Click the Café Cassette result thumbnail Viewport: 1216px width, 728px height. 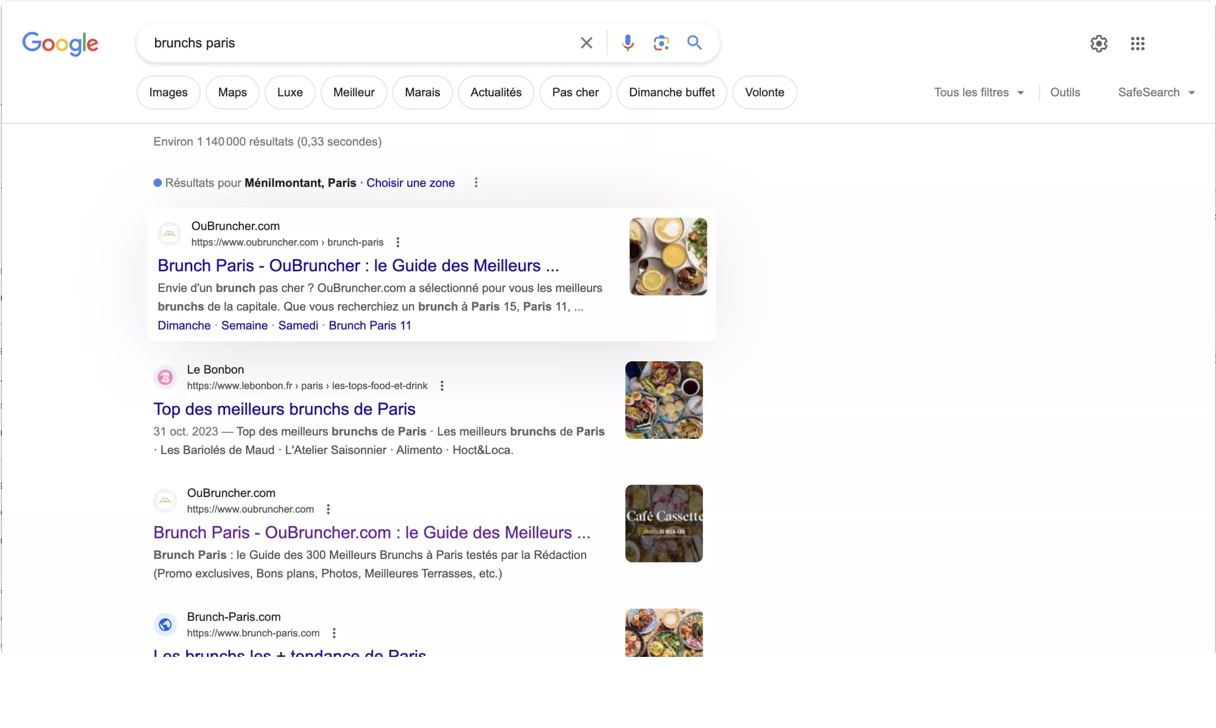[x=663, y=523]
